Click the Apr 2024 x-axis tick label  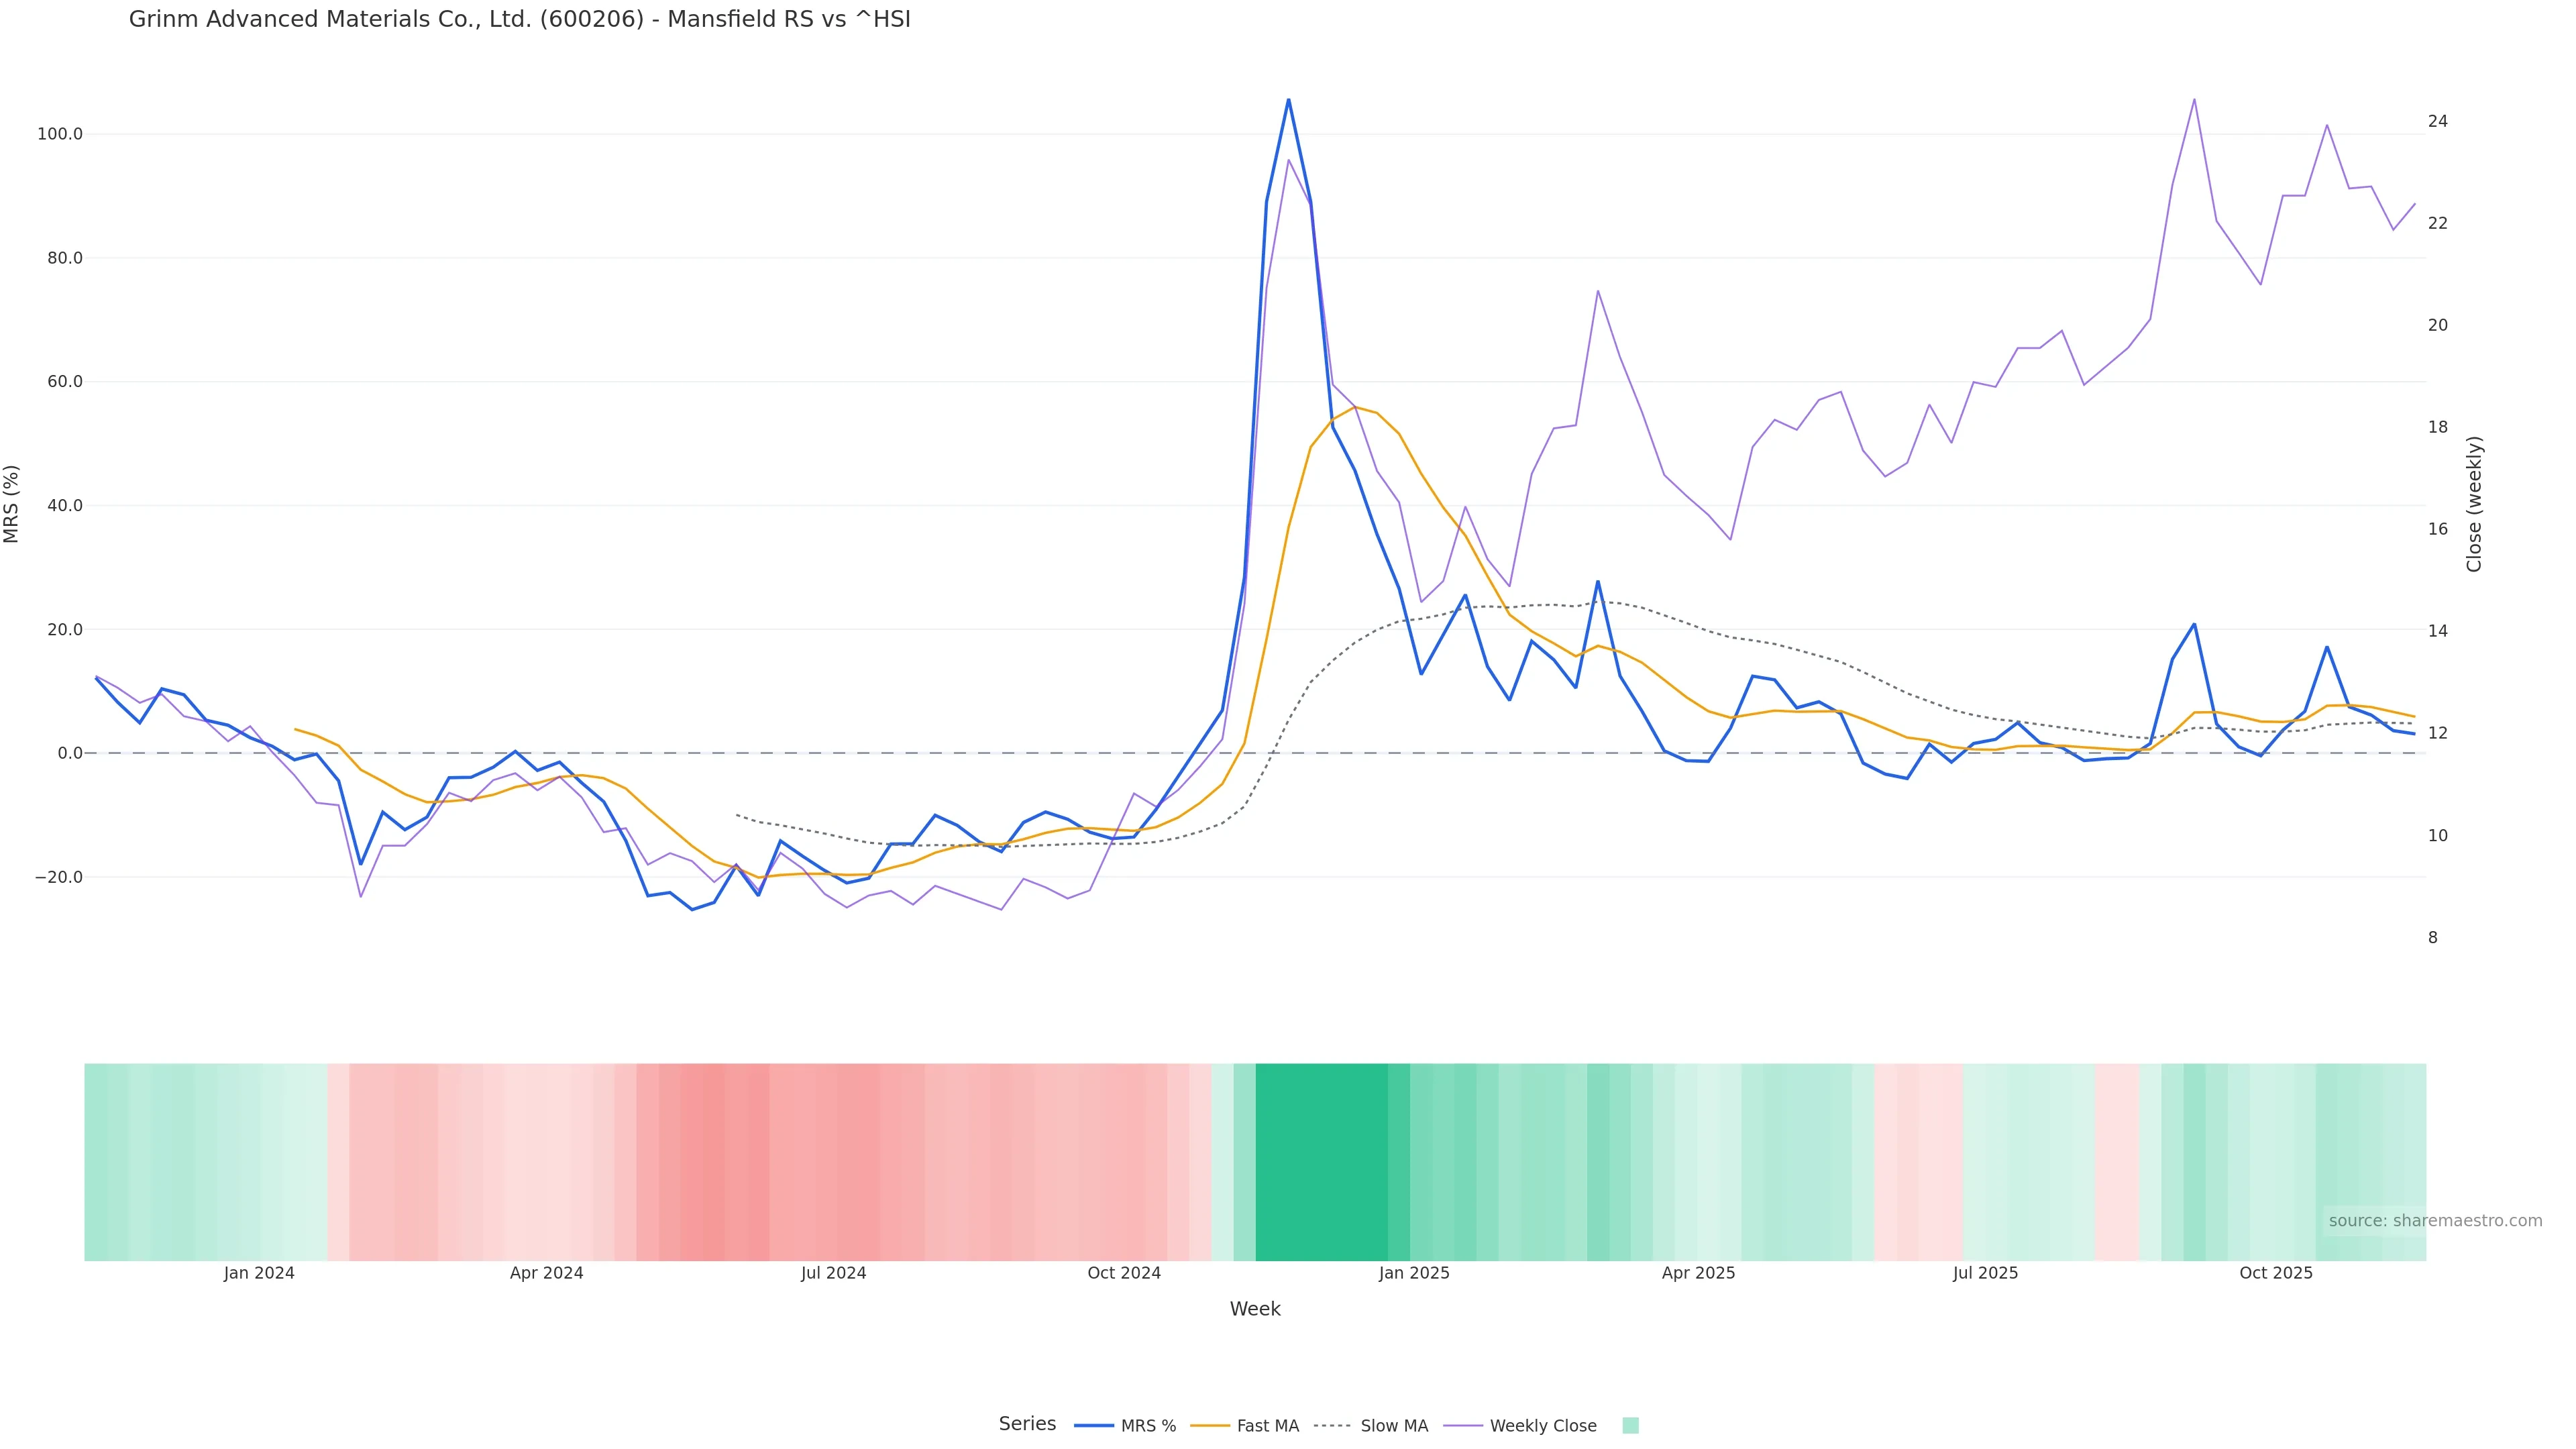546,1273
